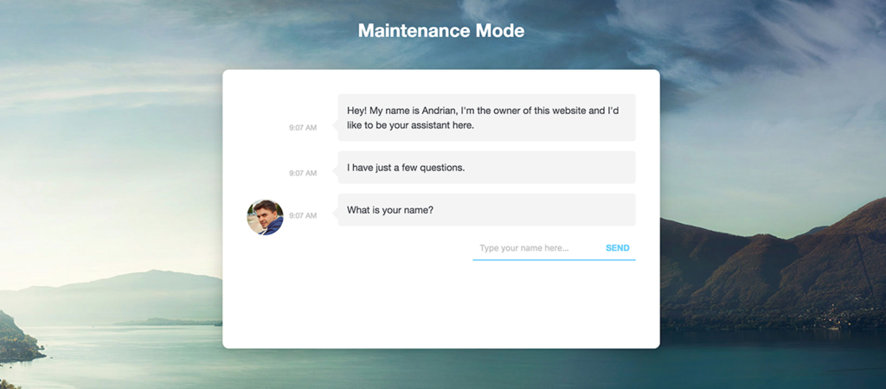Click the 'What is your name?' message

click(486, 210)
